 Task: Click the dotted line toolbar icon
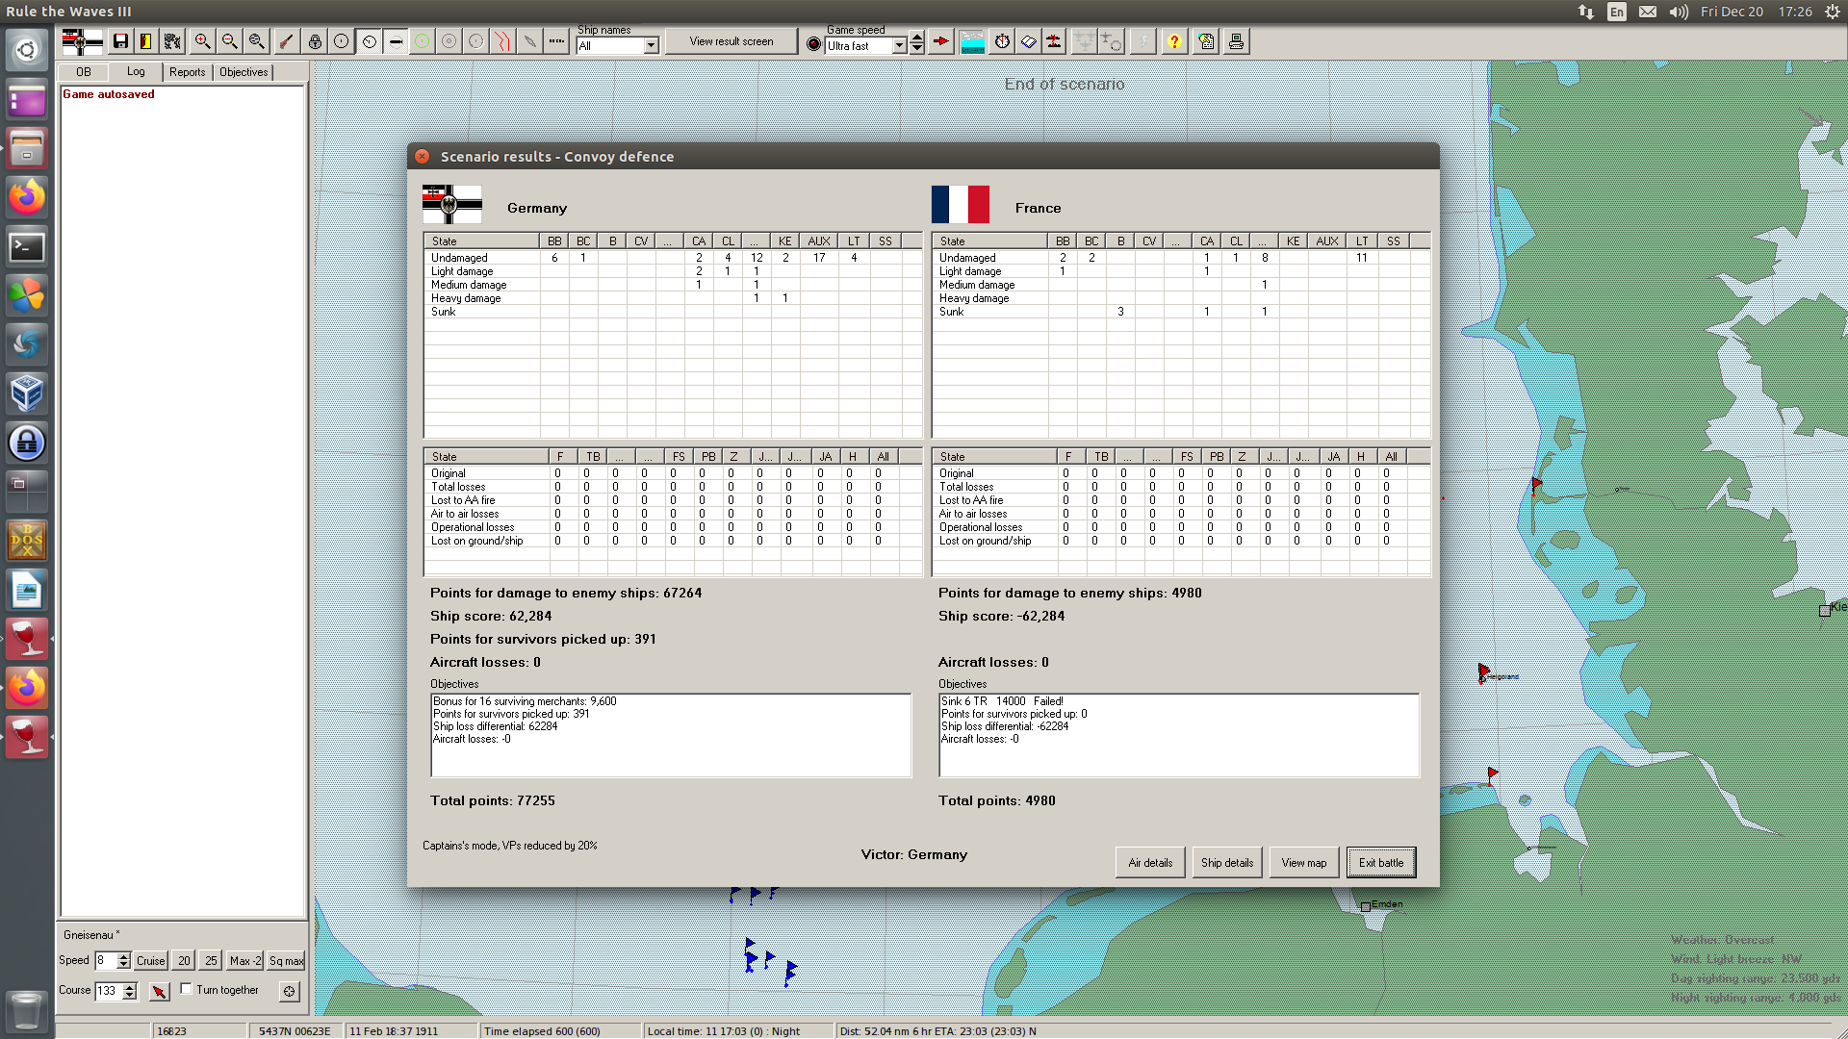556,41
